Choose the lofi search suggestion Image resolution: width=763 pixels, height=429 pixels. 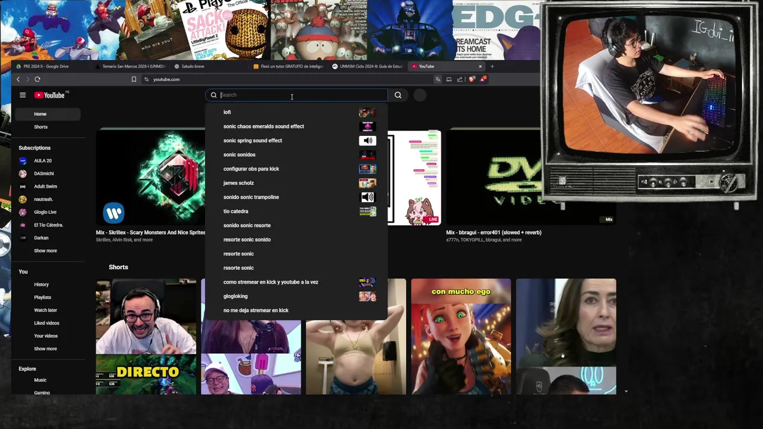coord(296,112)
